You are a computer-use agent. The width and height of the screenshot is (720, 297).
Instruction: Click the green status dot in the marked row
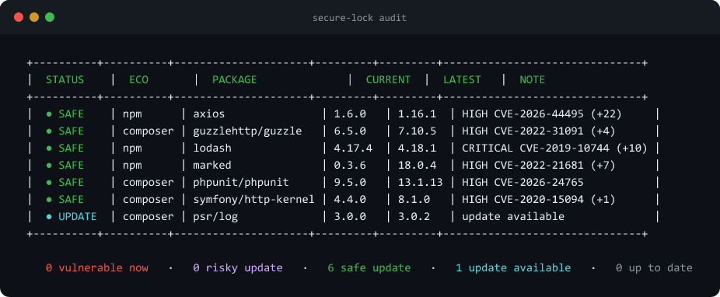(49, 166)
